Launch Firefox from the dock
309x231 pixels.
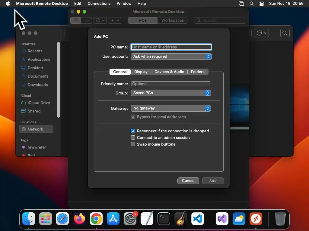point(79,219)
